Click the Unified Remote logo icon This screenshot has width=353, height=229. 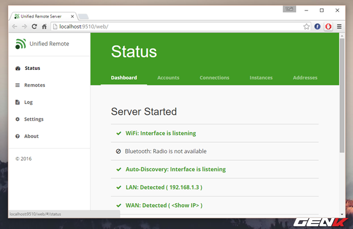pos(20,43)
